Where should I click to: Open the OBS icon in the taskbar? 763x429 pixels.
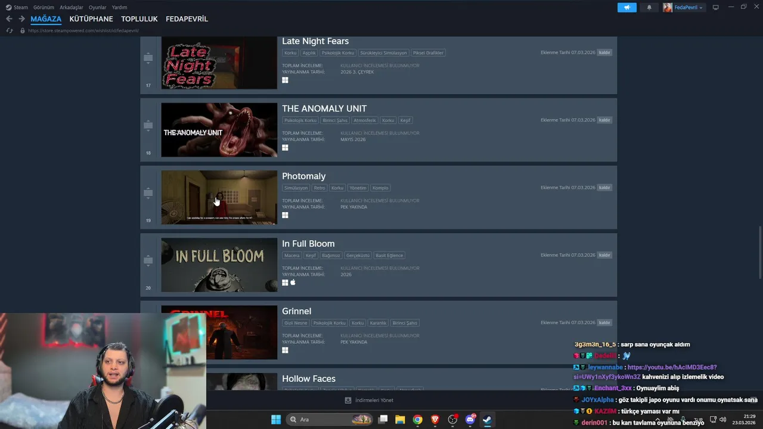[452, 419]
